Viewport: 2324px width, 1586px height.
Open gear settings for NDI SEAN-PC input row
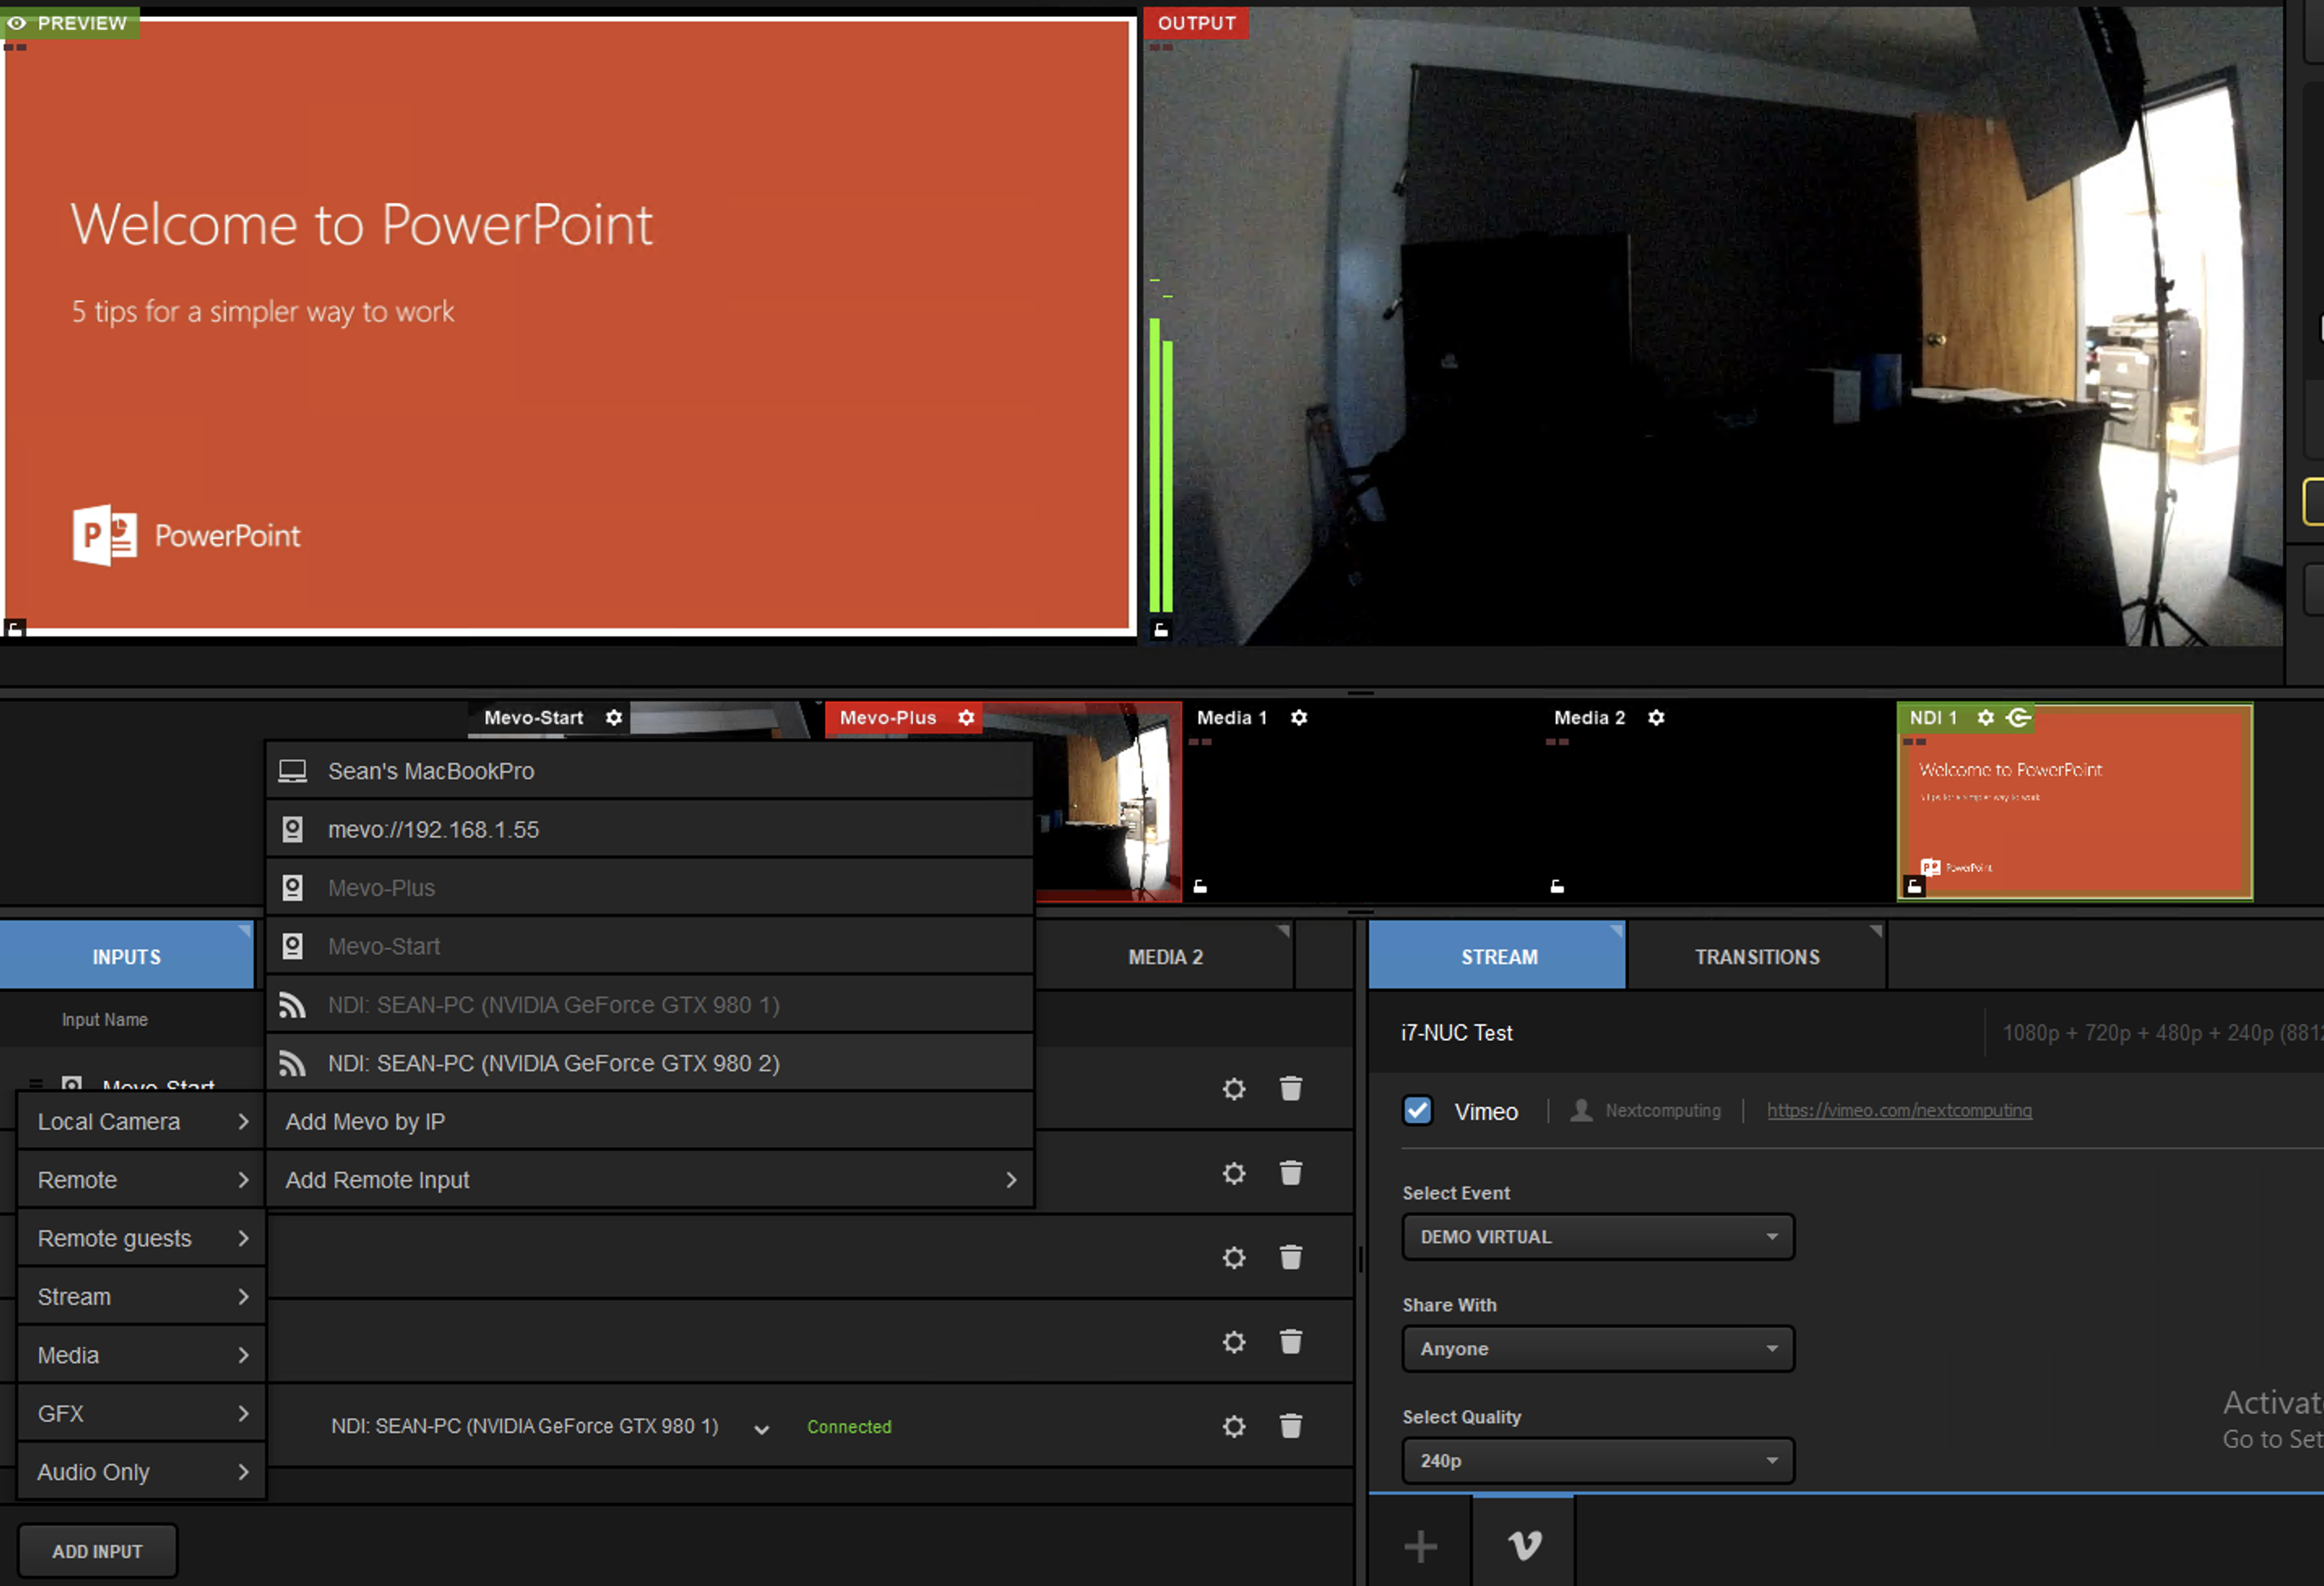pyautogui.click(x=1234, y=1426)
